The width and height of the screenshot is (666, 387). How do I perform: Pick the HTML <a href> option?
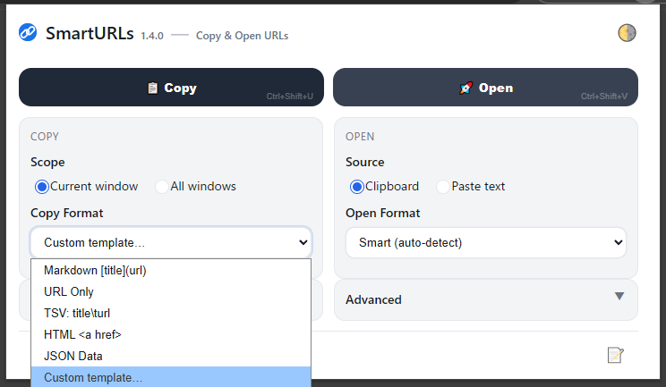171,334
